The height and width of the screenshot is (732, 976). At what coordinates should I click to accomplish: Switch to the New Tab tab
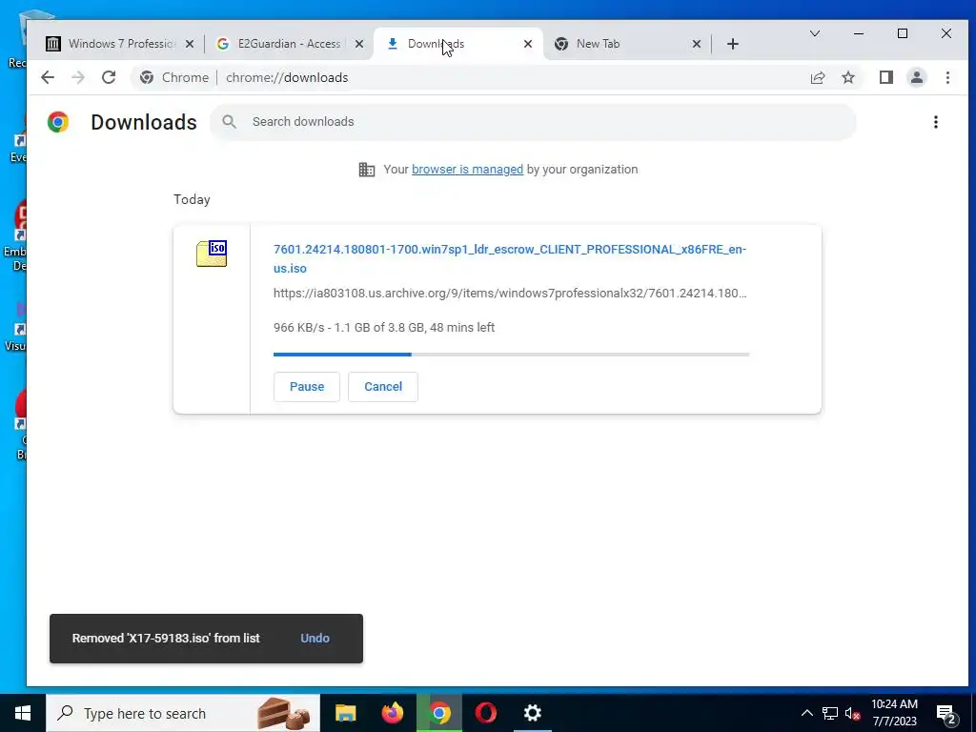pos(626,44)
